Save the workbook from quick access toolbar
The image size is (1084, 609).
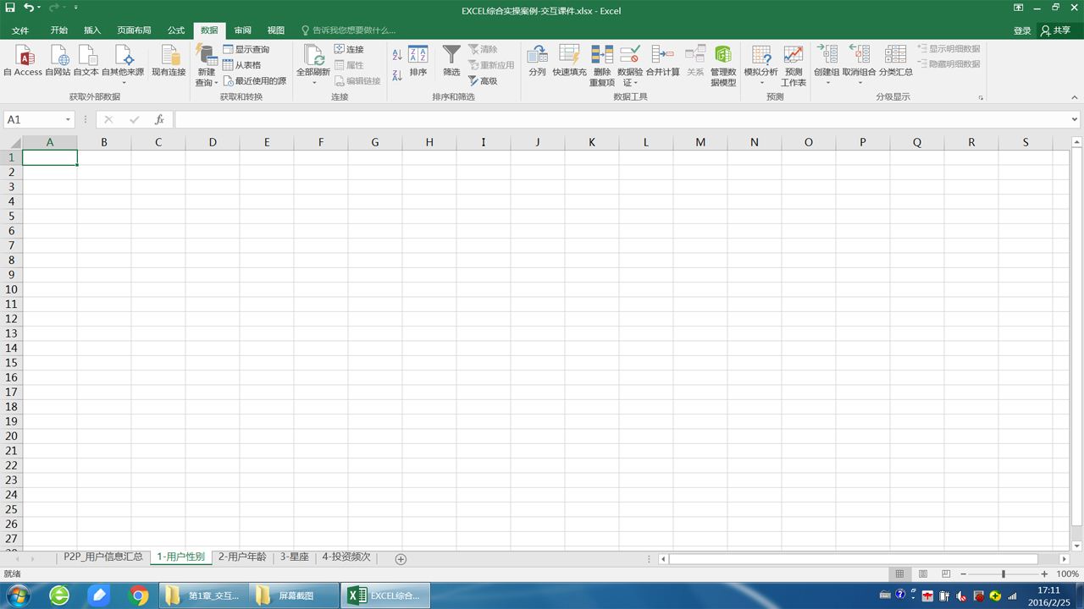pos(10,8)
